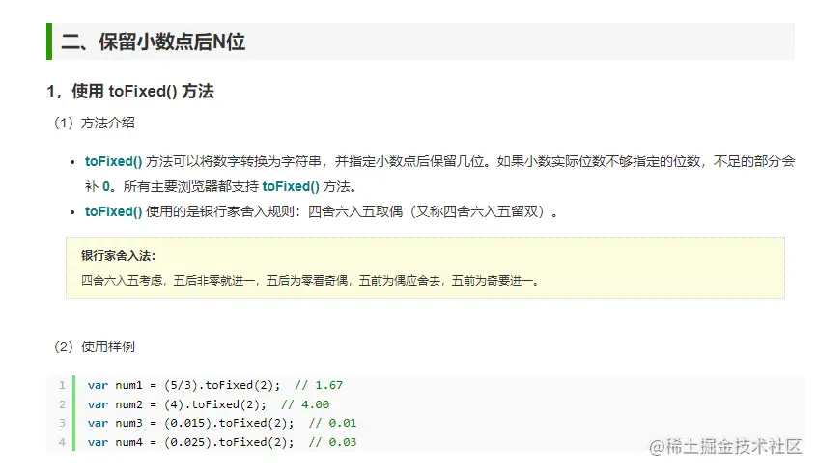Click code line var num2 = (4).toFixed(2)
Viewport: 818px width, 472px height.
(x=177, y=404)
